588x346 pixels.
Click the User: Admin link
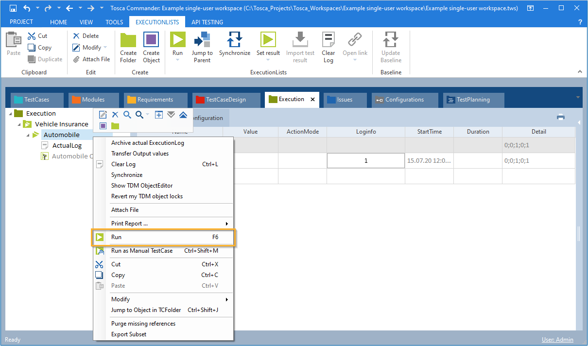click(x=557, y=340)
